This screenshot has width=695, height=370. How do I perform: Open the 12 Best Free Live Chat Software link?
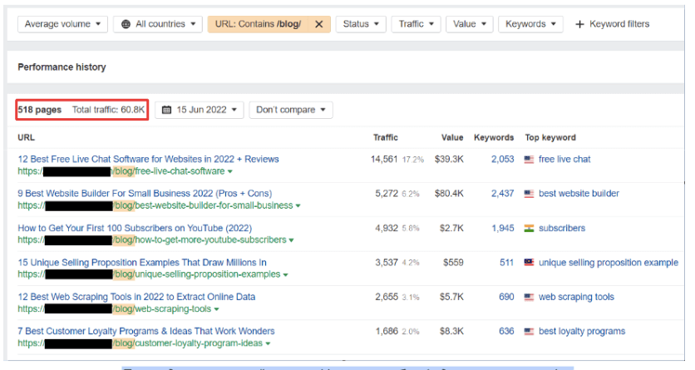click(148, 159)
